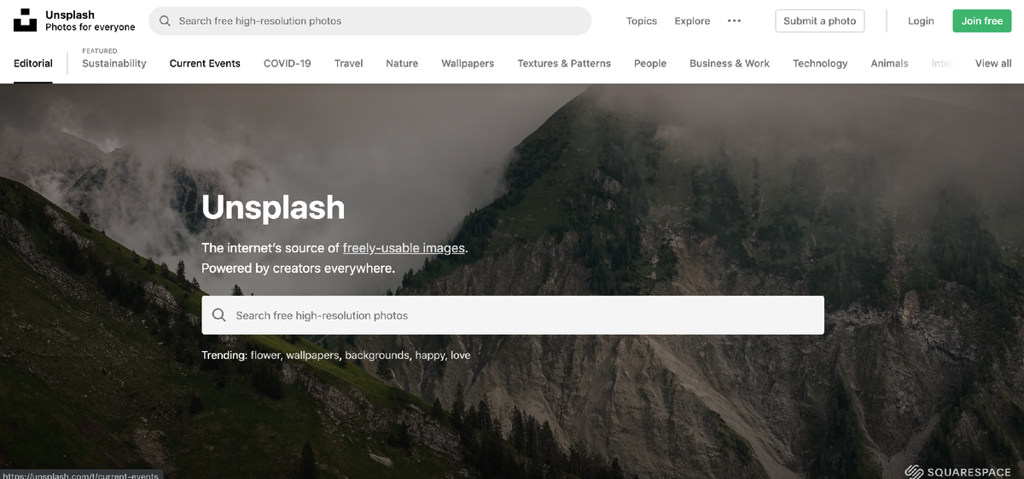Viewport: 1024px width, 479px height.
Task: Go to the Wallpapers topic
Action: 468,63
